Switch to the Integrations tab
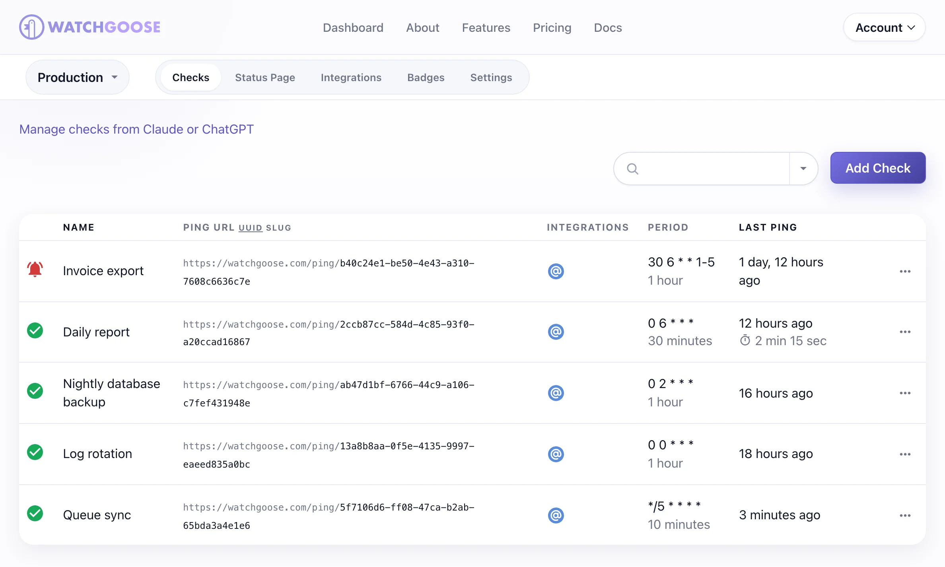Viewport: 945px width, 567px height. [351, 77]
